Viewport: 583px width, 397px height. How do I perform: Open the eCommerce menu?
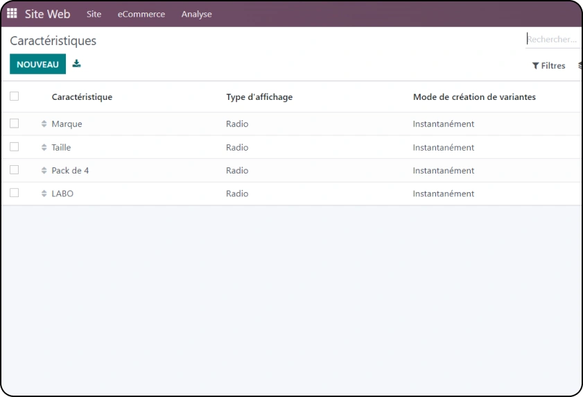point(141,14)
